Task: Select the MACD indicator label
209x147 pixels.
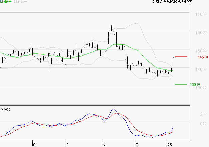Action: 6,110
